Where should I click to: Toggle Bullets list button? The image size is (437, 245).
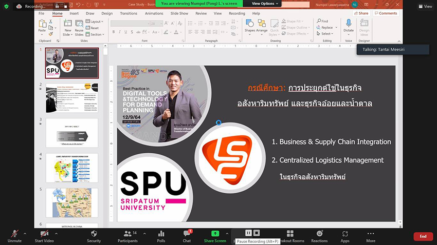coord(191,24)
